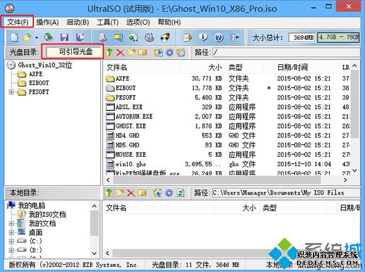
Task: Click the Rename icon in local directory toolbar
Action: point(142,193)
